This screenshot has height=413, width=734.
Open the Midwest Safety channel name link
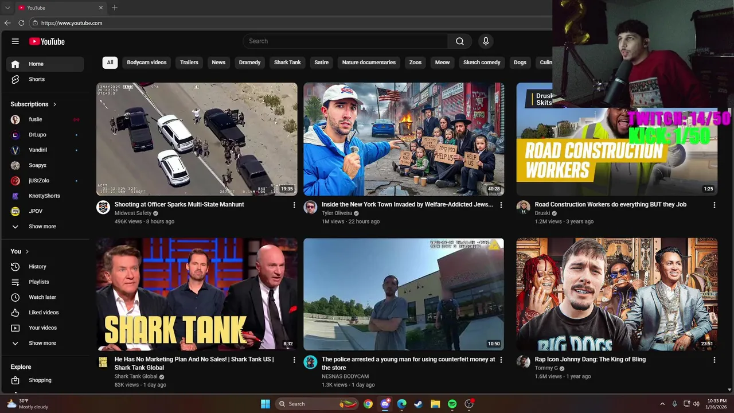(133, 213)
